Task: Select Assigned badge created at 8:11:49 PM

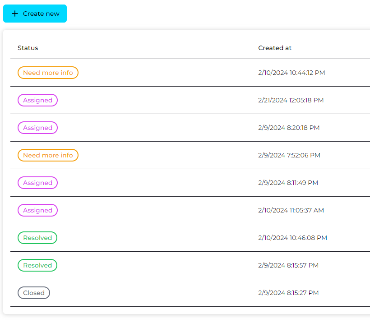Action: point(37,183)
